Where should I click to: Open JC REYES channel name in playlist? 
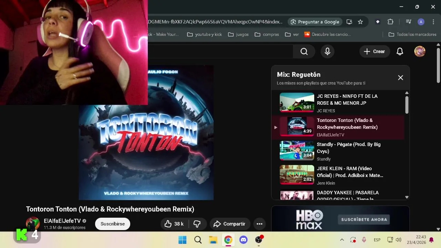coord(326,111)
